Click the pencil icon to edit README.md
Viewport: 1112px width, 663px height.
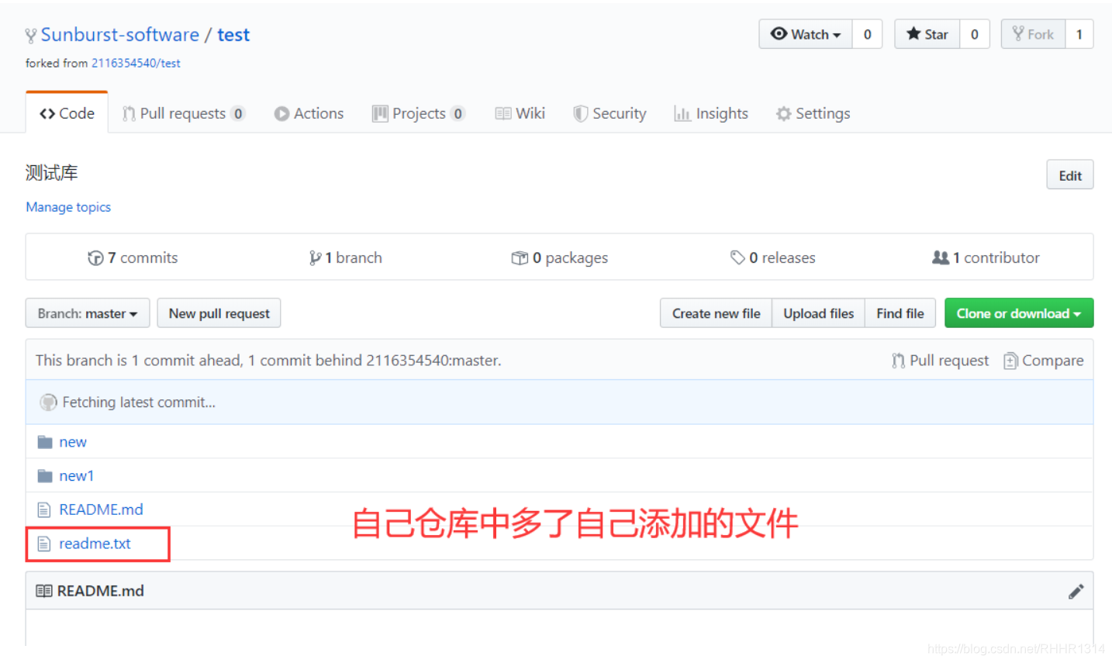1076,592
